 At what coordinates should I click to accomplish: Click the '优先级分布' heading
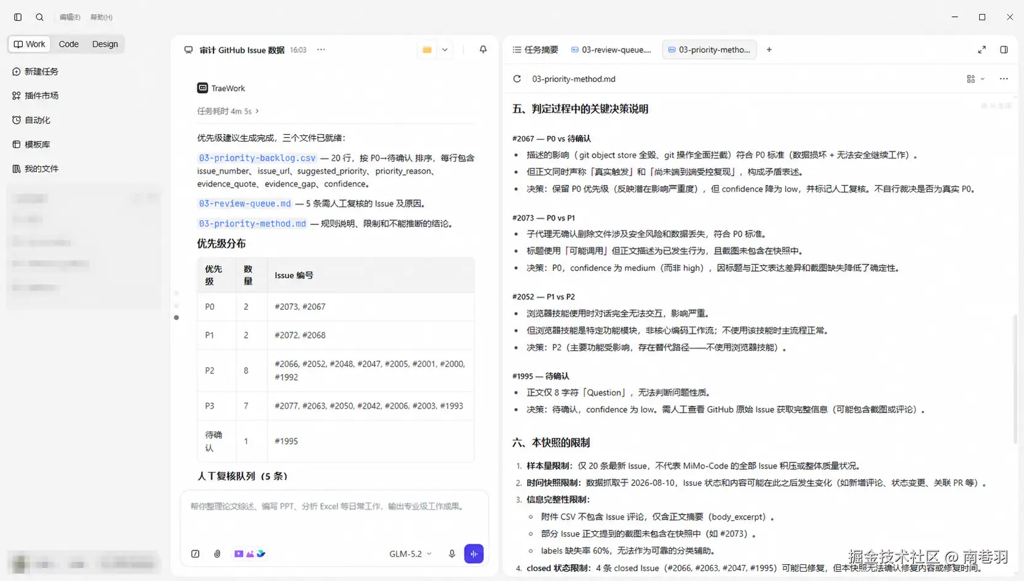coord(221,244)
